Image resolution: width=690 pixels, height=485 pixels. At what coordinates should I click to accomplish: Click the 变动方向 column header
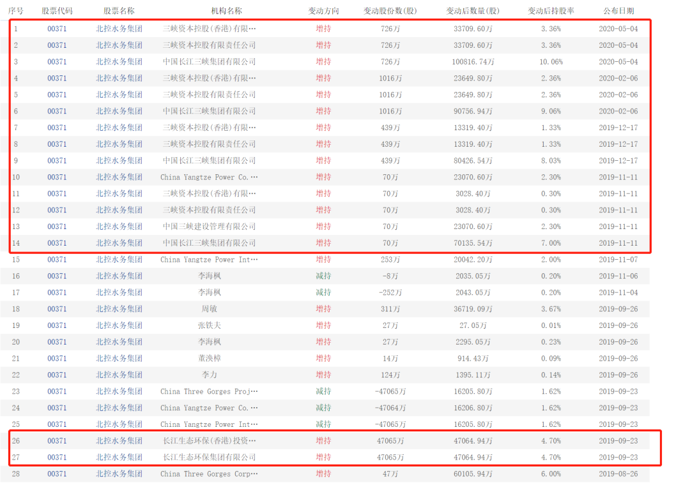click(323, 11)
